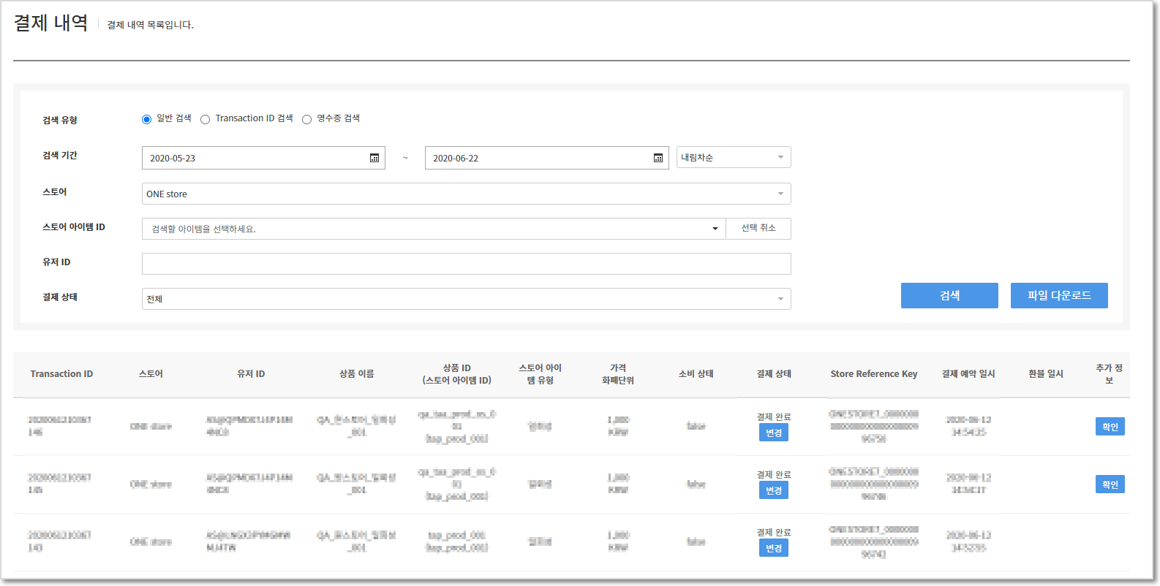Select the 일반 검색 radio button
Image resolution: width=1160 pixels, height=586 pixels.
coord(146,119)
